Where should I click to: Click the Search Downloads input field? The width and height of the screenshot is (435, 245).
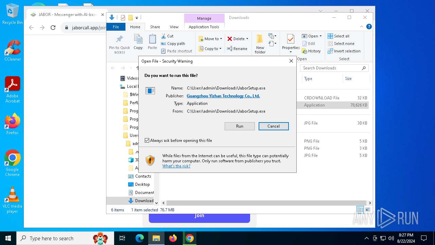pyautogui.click(x=334, y=68)
